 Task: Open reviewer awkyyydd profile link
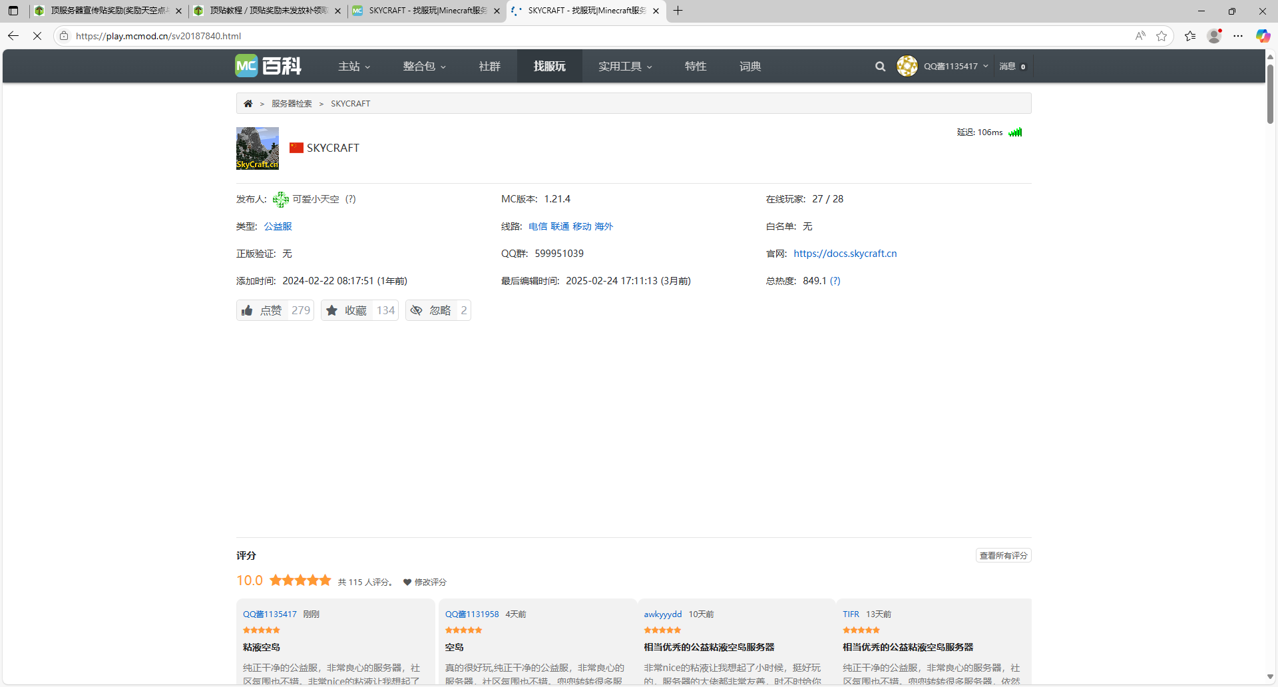pos(662,614)
